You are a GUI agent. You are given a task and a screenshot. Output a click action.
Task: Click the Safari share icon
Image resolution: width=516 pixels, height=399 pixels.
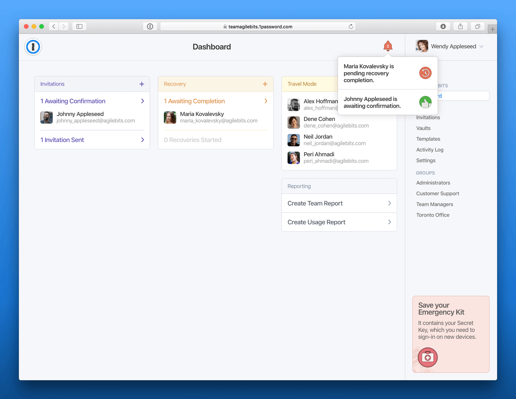tap(460, 26)
